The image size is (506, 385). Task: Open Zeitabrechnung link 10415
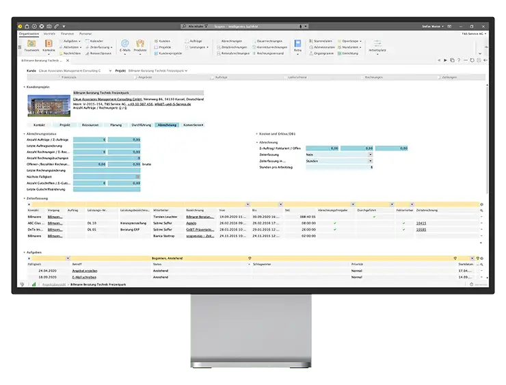(421, 223)
